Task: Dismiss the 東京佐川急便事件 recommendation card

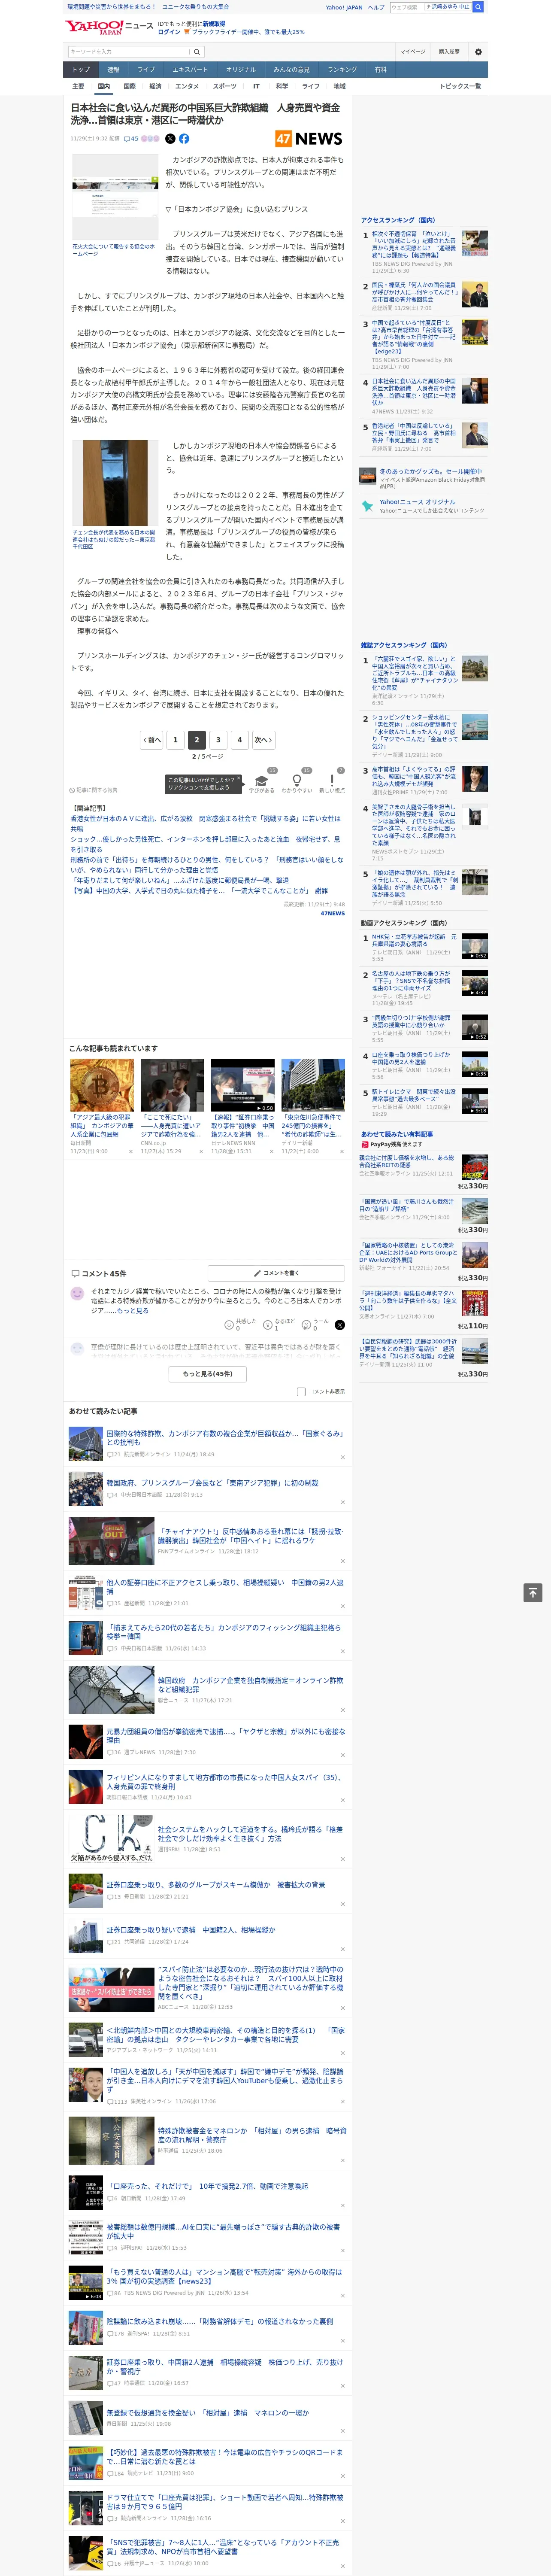Action: [342, 1152]
